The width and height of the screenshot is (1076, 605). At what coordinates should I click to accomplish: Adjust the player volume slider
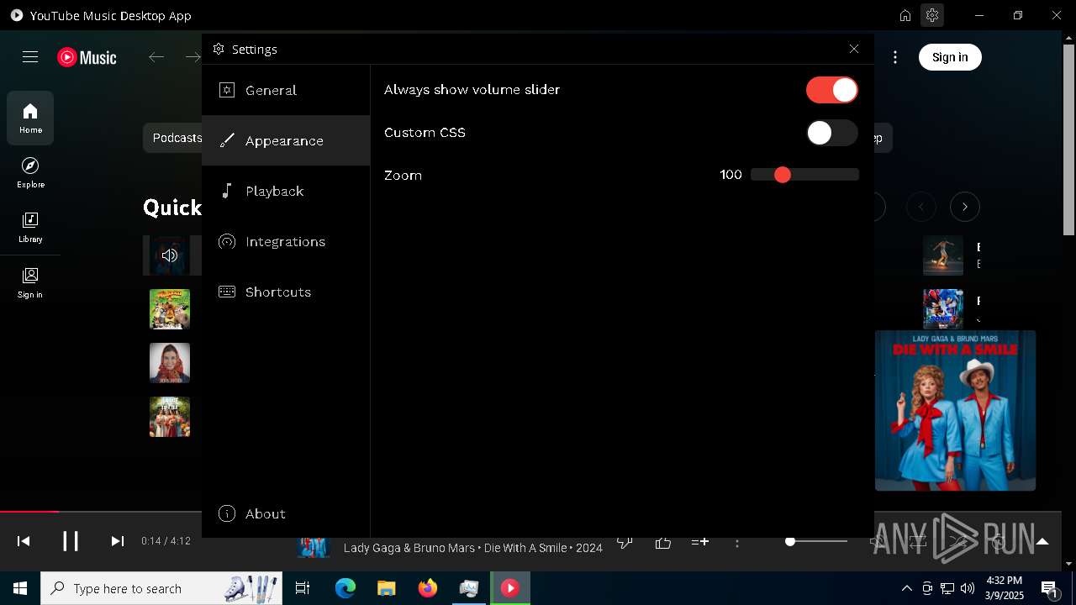pos(816,541)
